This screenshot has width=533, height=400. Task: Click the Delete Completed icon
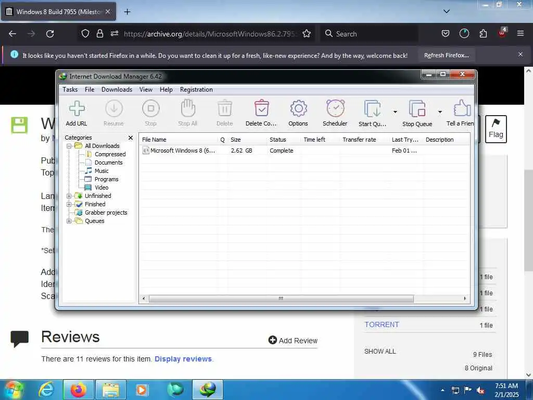coord(261,108)
